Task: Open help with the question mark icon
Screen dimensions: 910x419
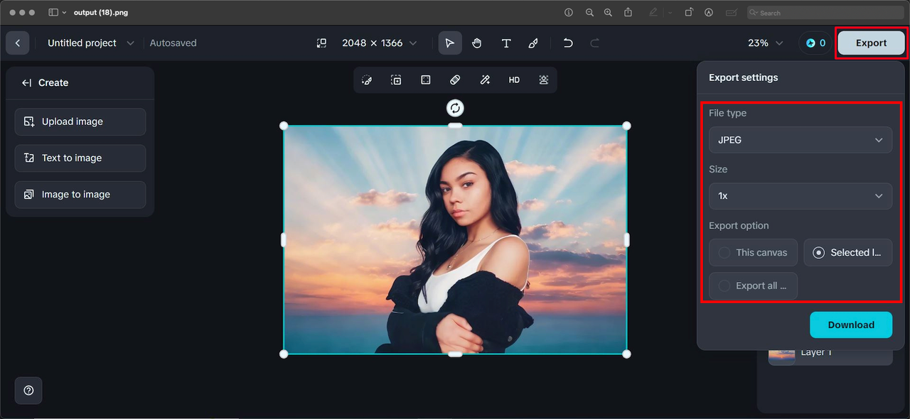Action: [x=28, y=391]
